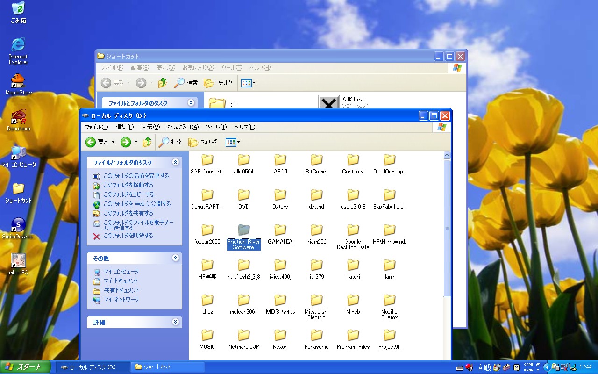
Task: Open the back history dropdown arrow in D: window
Action: click(113, 142)
